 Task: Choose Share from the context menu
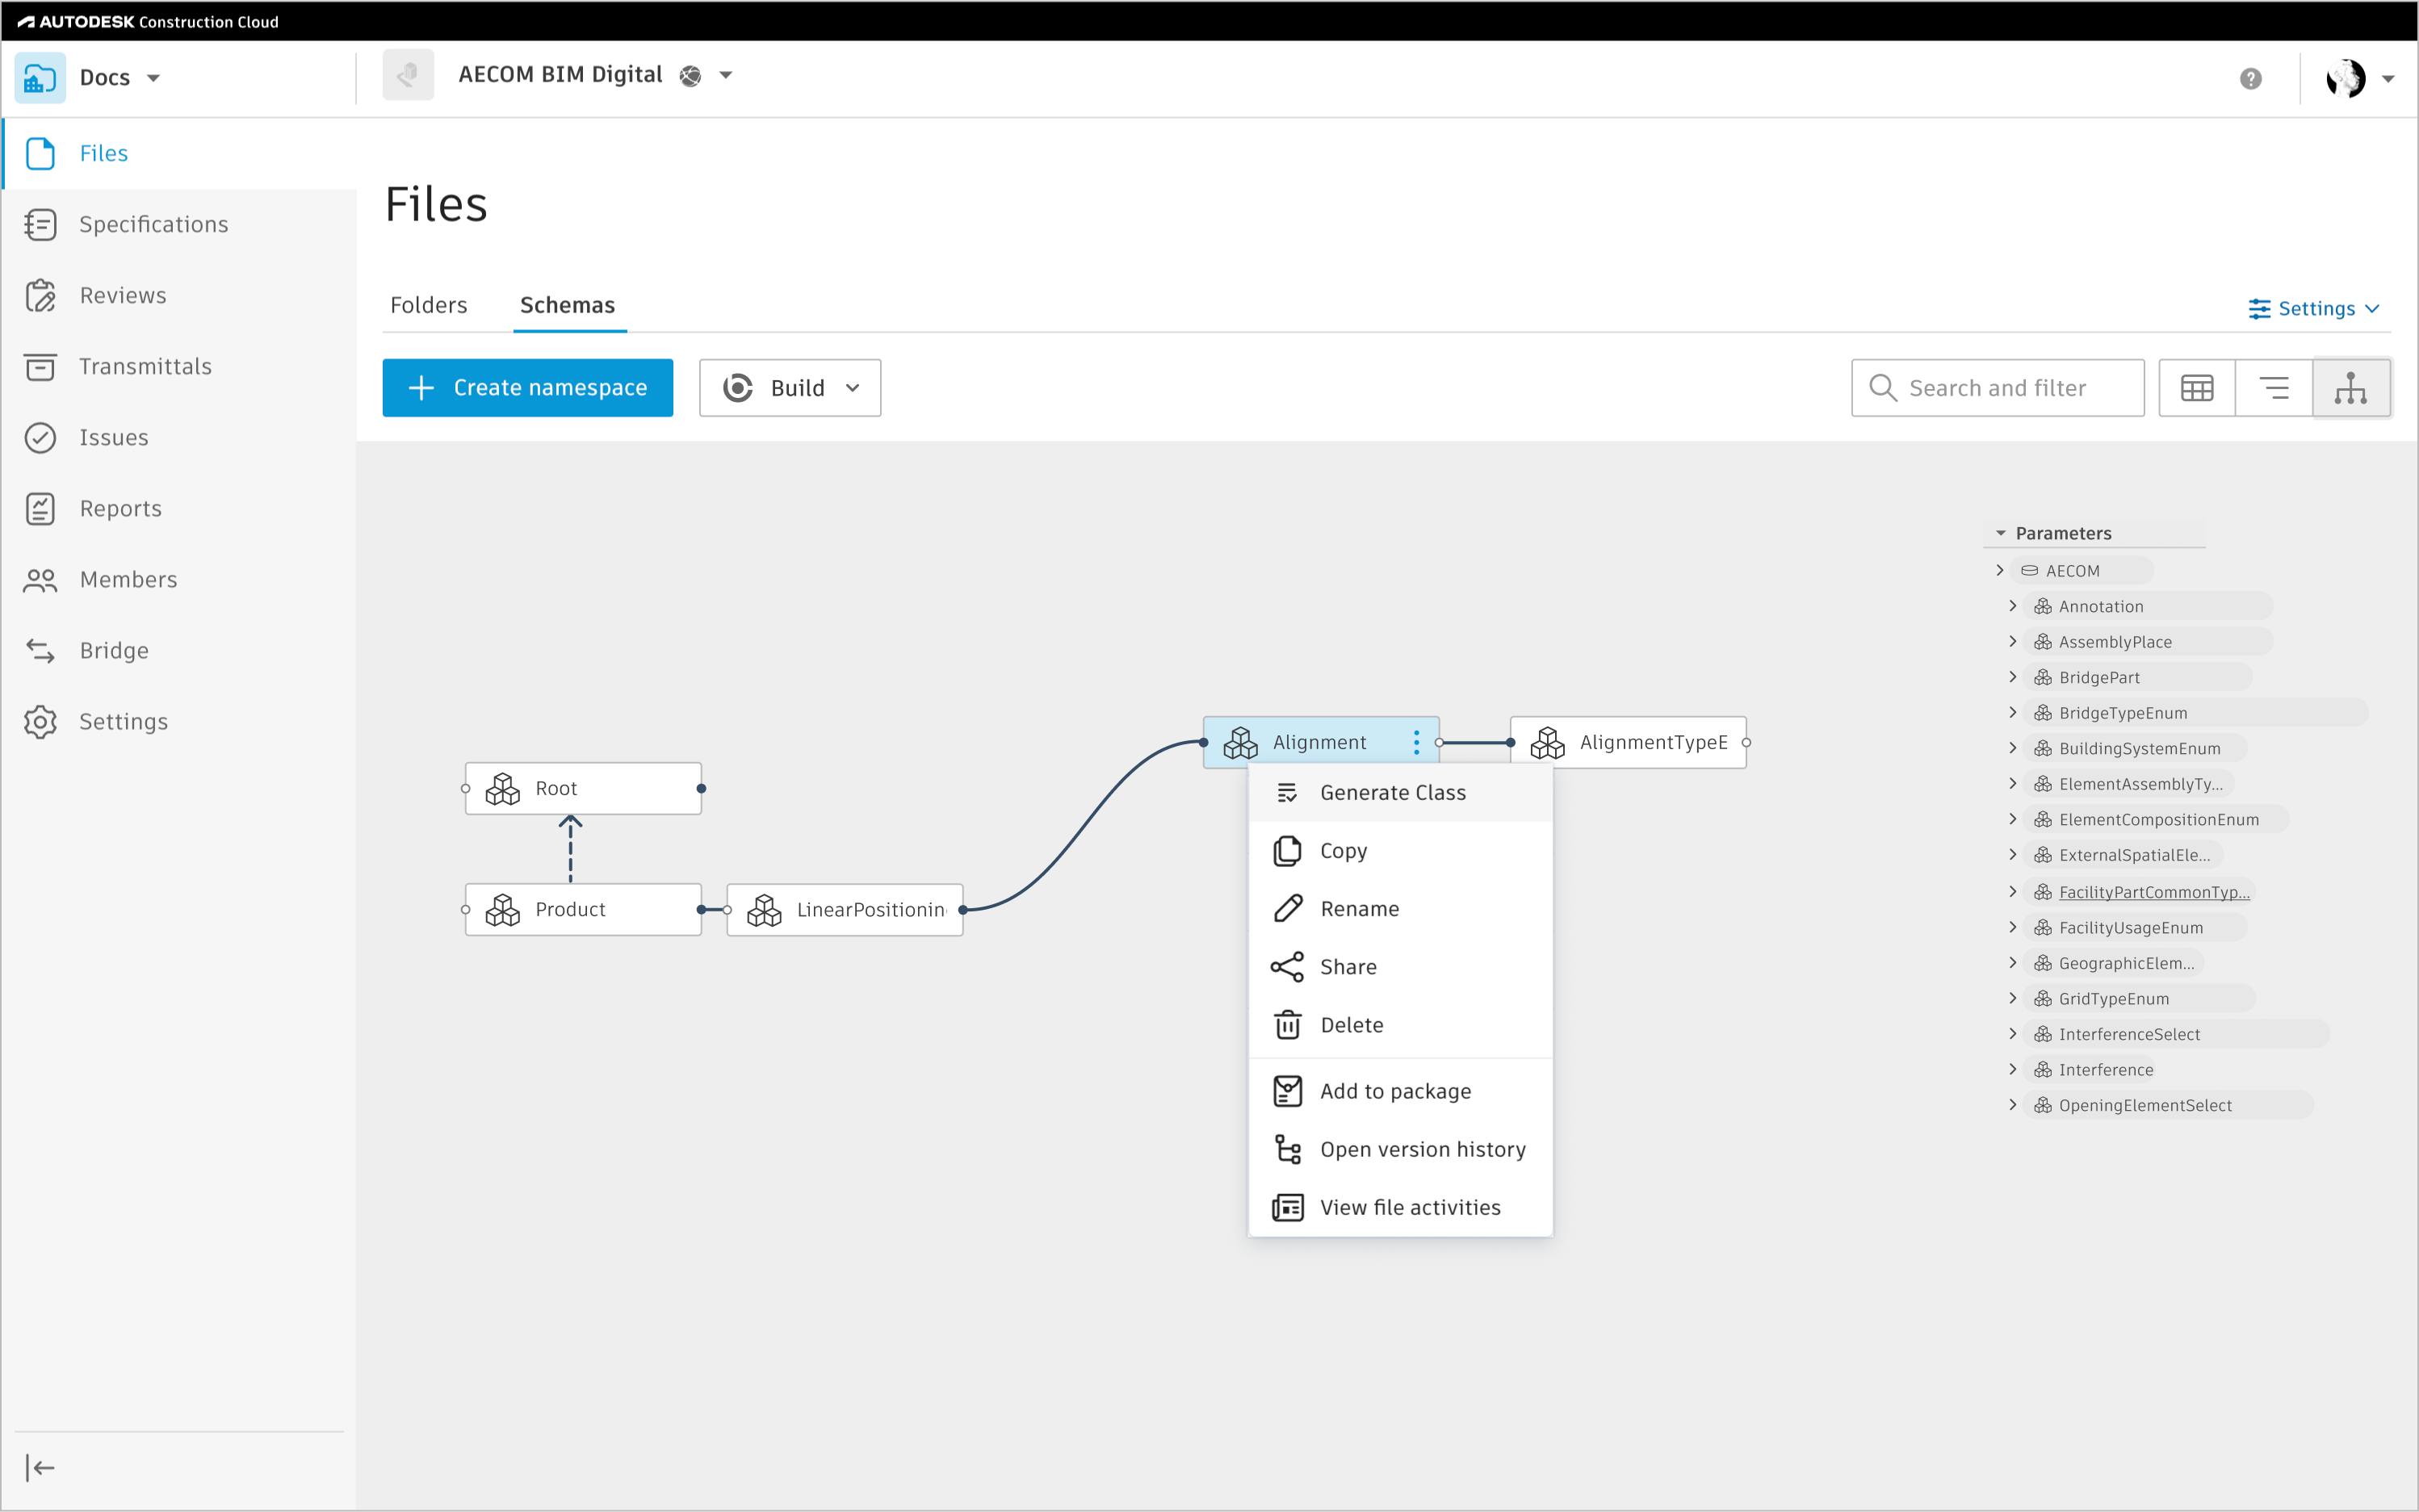pos(1400,966)
